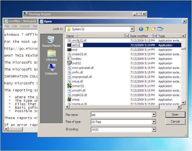
Task: Open the File menu in Notepad
Action: [7, 26]
